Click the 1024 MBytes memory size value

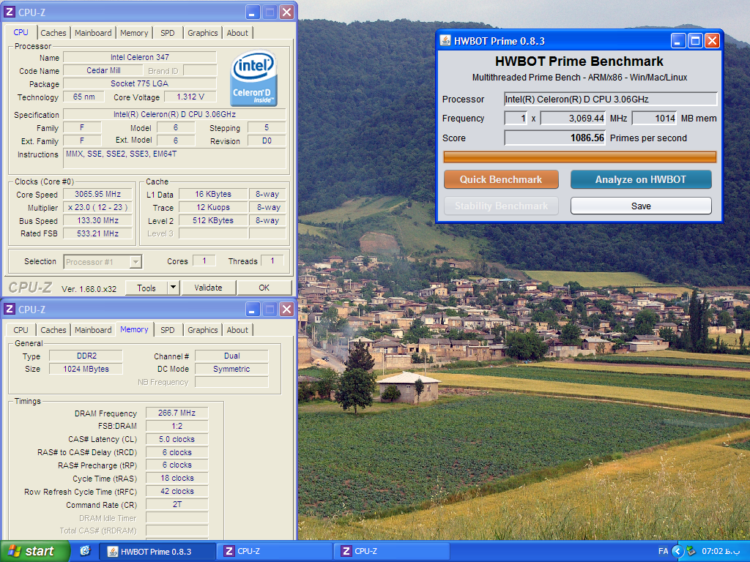pyautogui.click(x=86, y=369)
